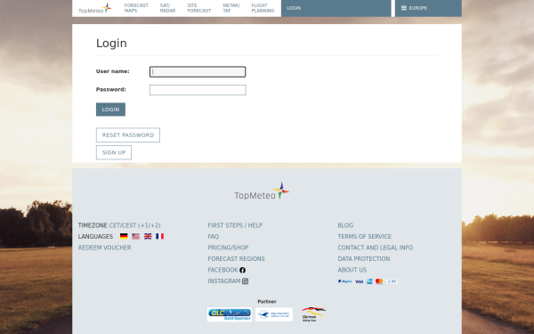Click the Mastercard payment icon
The width and height of the screenshot is (534, 334).
(379, 281)
